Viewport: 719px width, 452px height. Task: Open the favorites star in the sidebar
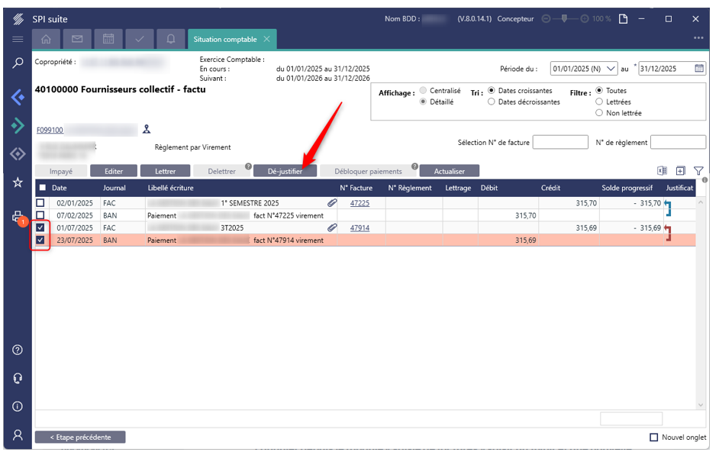[x=18, y=182]
